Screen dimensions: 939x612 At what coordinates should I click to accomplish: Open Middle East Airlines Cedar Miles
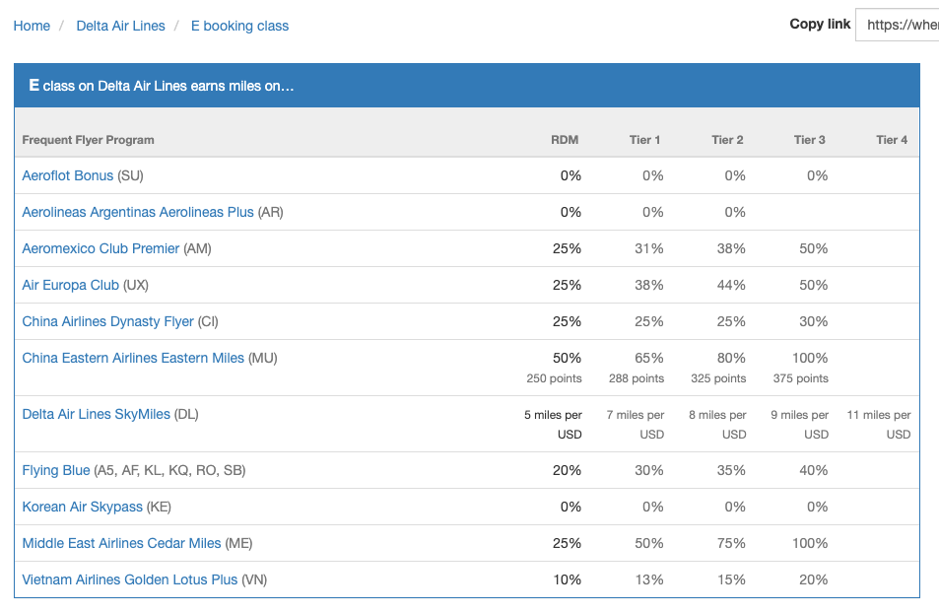click(121, 543)
